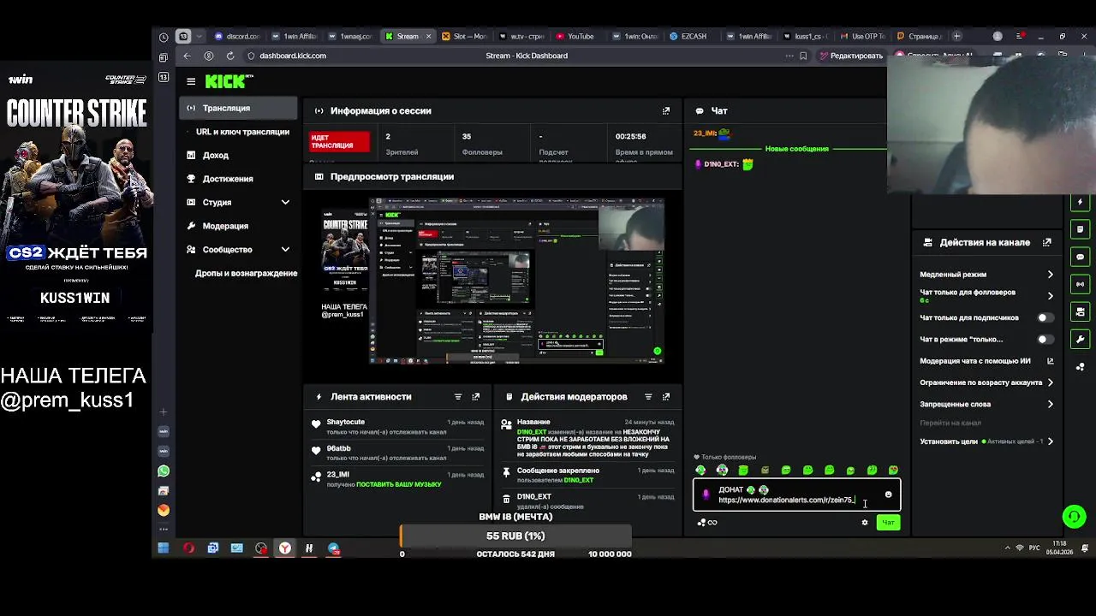Expand Установить цели section
1096x616 pixels.
(1051, 441)
